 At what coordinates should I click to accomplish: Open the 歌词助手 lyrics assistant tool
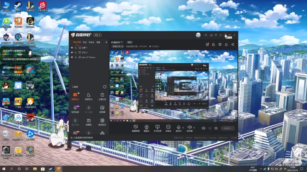(102, 122)
